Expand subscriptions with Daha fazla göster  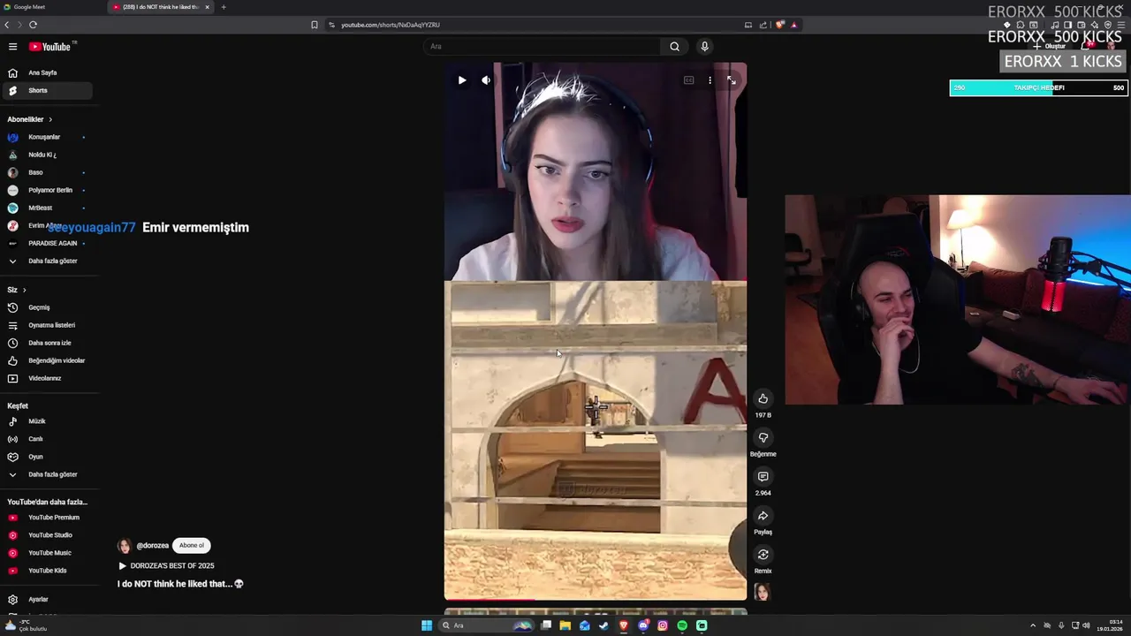pyautogui.click(x=46, y=261)
